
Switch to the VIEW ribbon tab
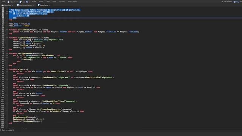coord(54,2)
